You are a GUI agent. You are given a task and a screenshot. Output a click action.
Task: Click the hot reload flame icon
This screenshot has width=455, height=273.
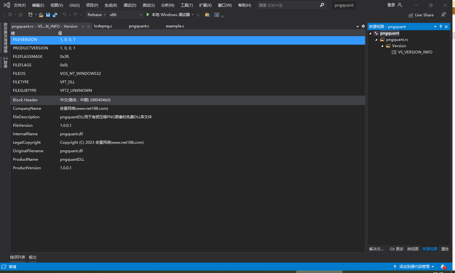(198, 15)
